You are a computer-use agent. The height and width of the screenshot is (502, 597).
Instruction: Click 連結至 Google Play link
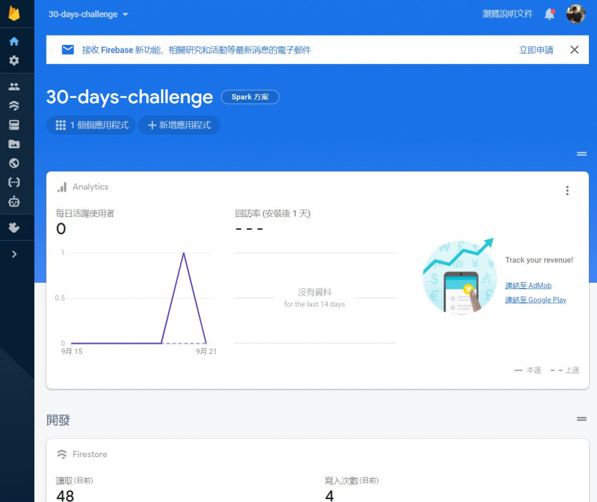coord(536,300)
